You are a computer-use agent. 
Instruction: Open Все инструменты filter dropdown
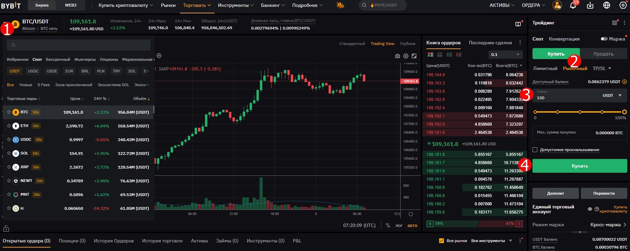click(x=492, y=241)
